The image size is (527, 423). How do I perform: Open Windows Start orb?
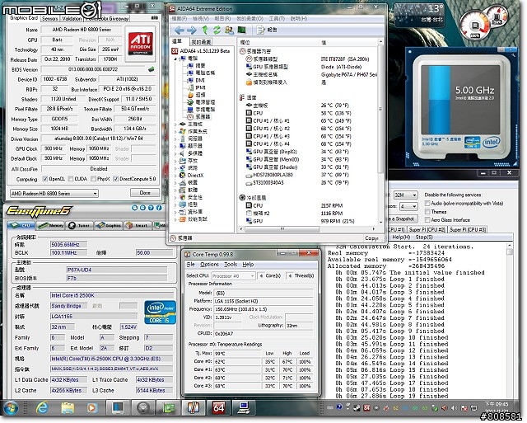point(11,408)
